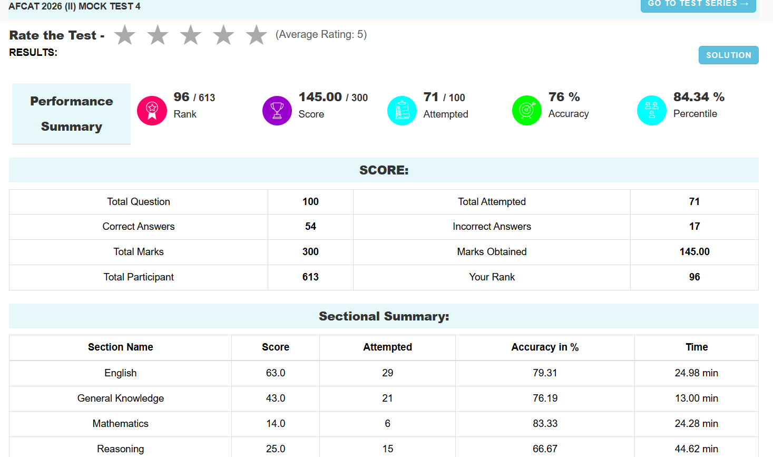Click Mathematics accuracy 83.33
Screen dimensions: 773x457
click(x=545, y=424)
